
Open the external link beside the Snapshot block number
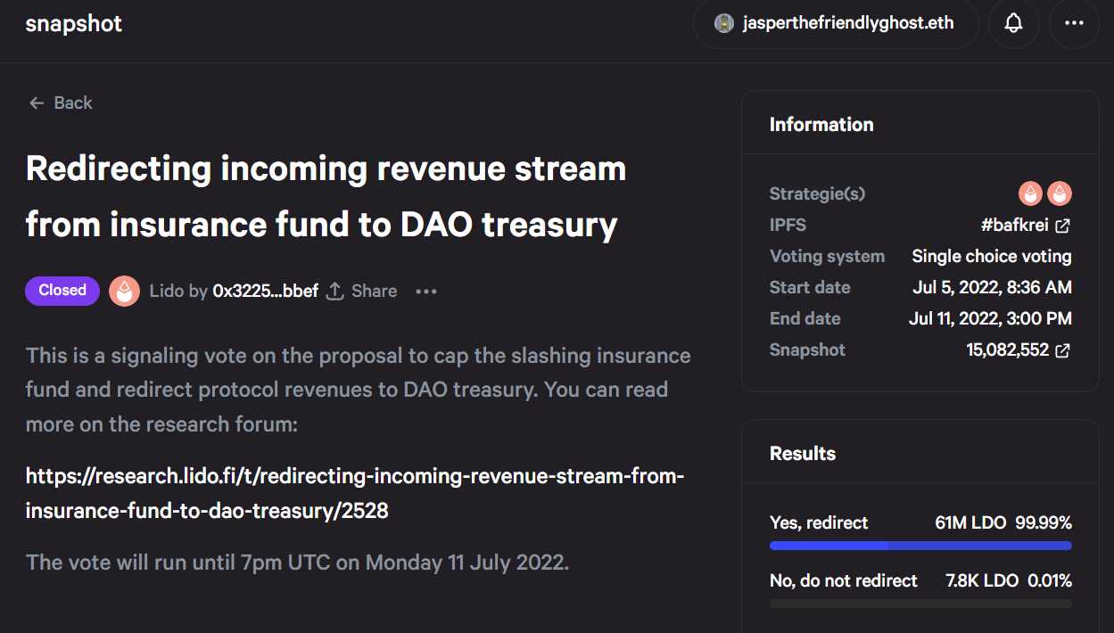tap(1061, 350)
